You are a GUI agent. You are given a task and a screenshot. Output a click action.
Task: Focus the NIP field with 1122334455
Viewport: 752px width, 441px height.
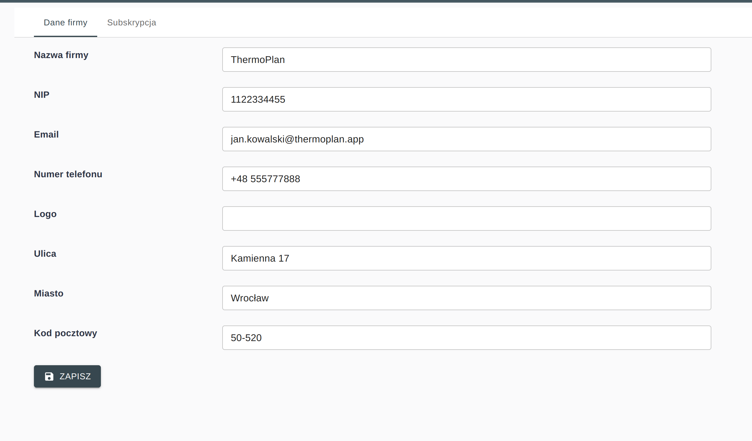coord(466,99)
